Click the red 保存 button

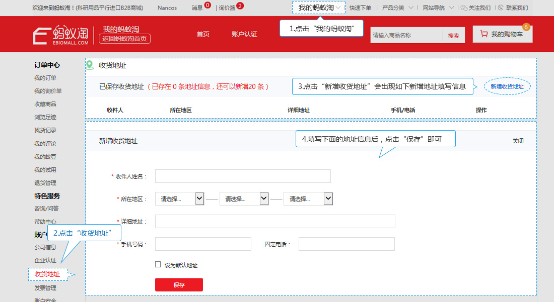pyautogui.click(x=179, y=285)
